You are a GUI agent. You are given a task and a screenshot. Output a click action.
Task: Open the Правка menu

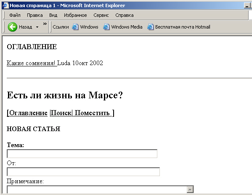(x=35, y=15)
